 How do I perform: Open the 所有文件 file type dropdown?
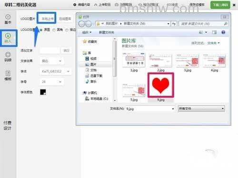point(201,109)
